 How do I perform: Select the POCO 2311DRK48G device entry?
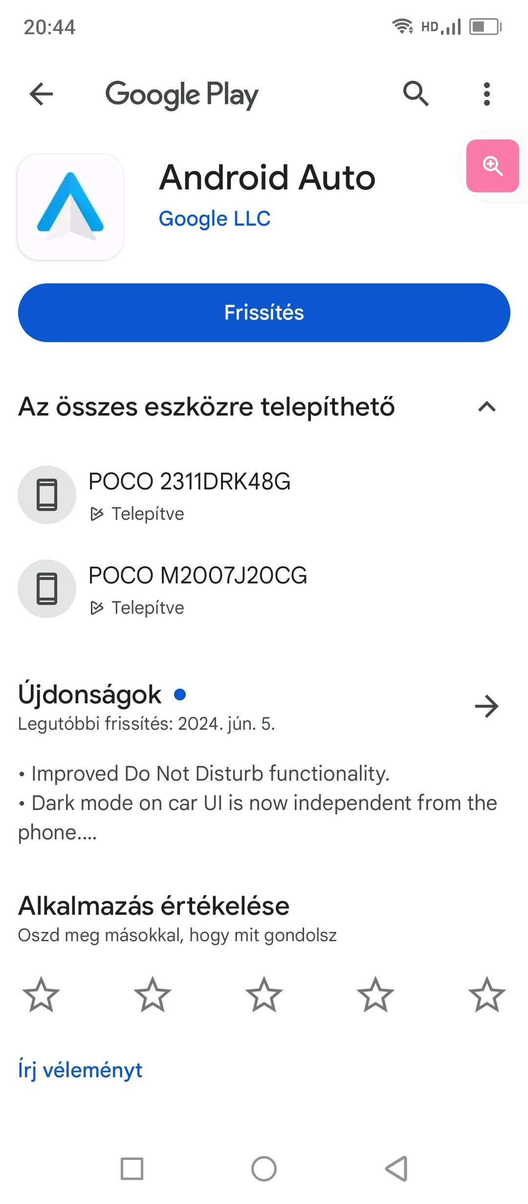pyautogui.click(x=189, y=494)
